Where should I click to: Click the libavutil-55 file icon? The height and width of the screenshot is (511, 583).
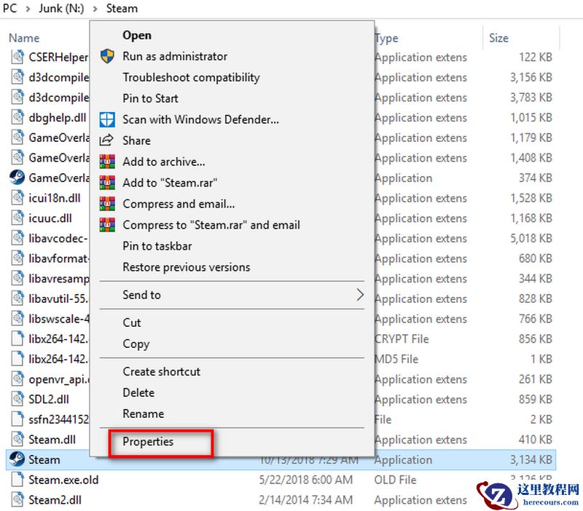tap(17, 298)
